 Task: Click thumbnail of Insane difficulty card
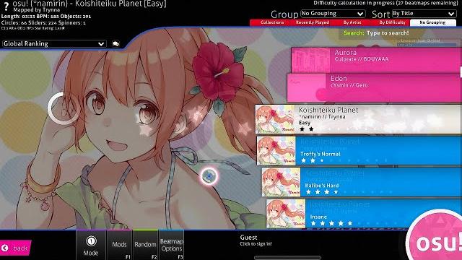286,214
